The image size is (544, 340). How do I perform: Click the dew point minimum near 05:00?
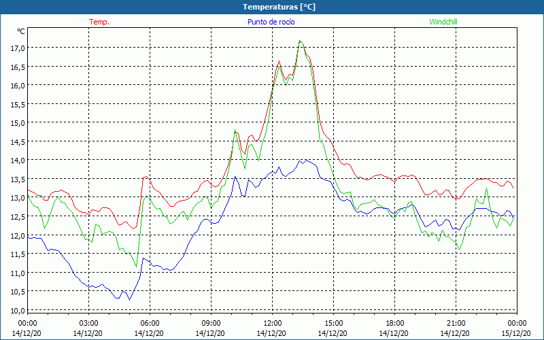click(x=129, y=300)
